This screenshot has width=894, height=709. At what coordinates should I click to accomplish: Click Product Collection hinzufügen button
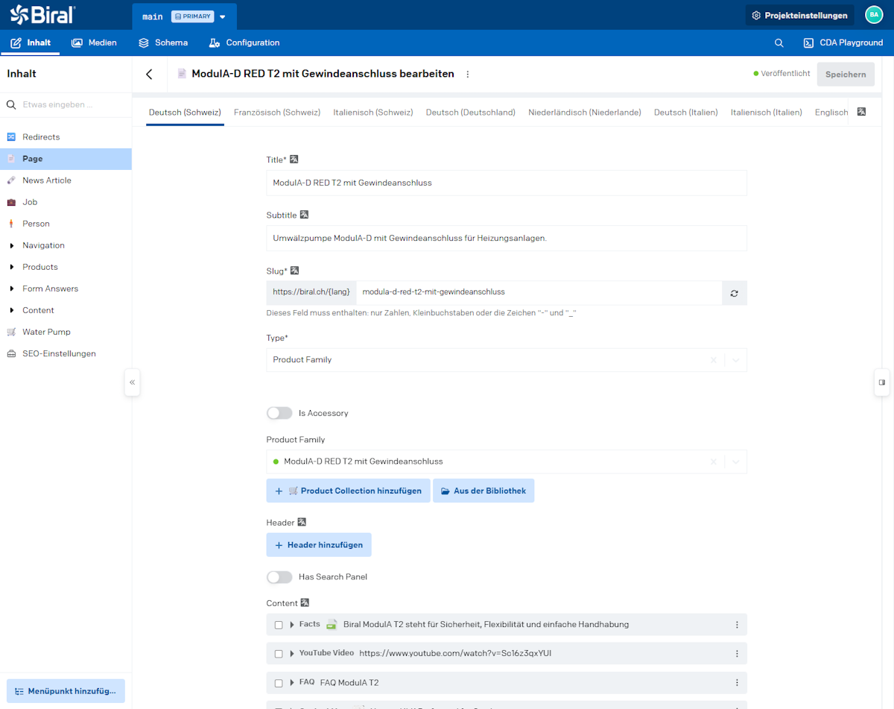point(348,491)
